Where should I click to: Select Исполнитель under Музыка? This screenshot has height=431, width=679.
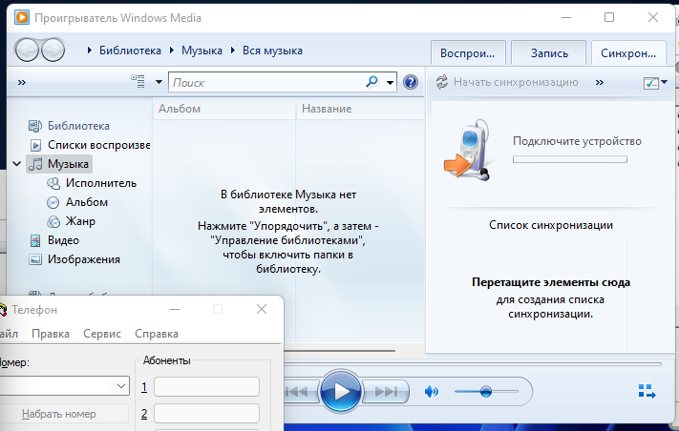101,183
